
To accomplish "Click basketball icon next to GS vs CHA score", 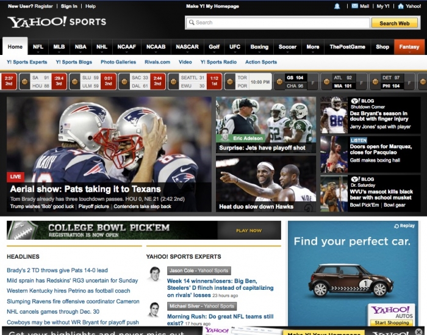I will pyautogui.click(x=279, y=81).
